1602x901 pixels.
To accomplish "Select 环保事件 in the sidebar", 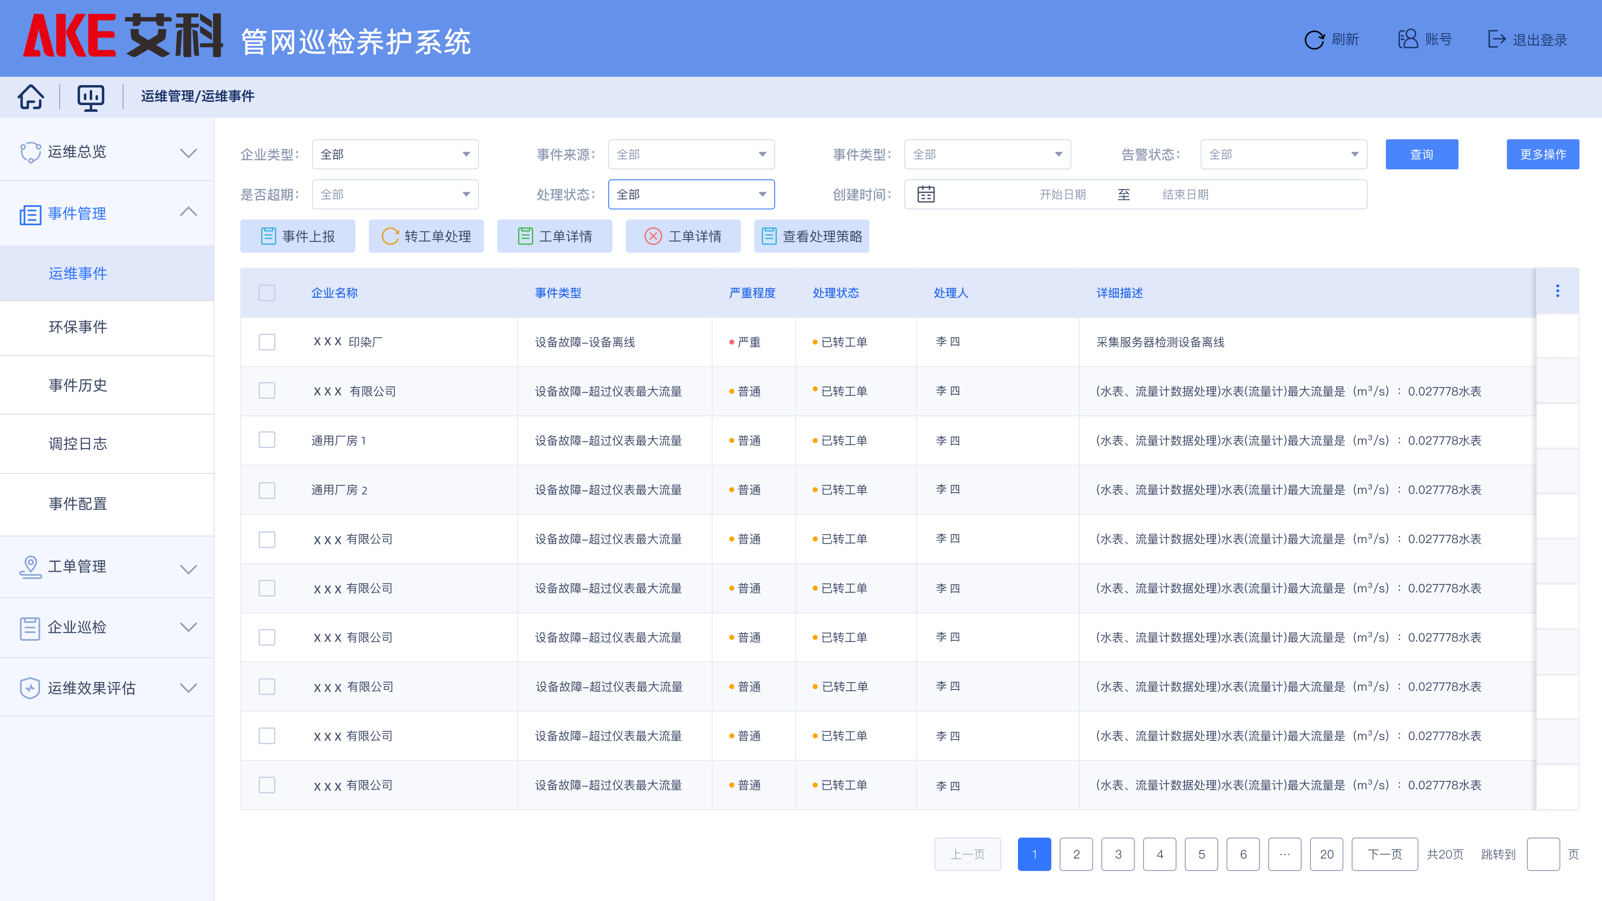I will tap(78, 327).
